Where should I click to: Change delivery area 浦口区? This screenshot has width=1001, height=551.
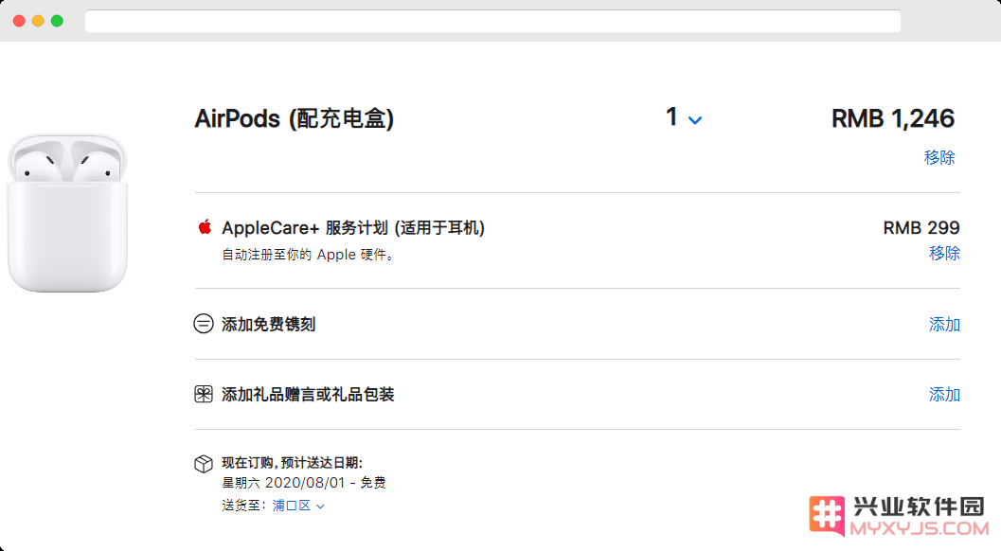(x=298, y=506)
